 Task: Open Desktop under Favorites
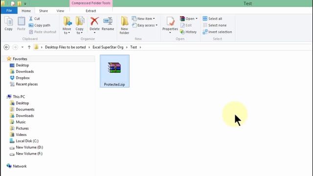pyautogui.click(x=22, y=65)
